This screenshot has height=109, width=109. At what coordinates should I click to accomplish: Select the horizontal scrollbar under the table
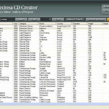click(54, 104)
